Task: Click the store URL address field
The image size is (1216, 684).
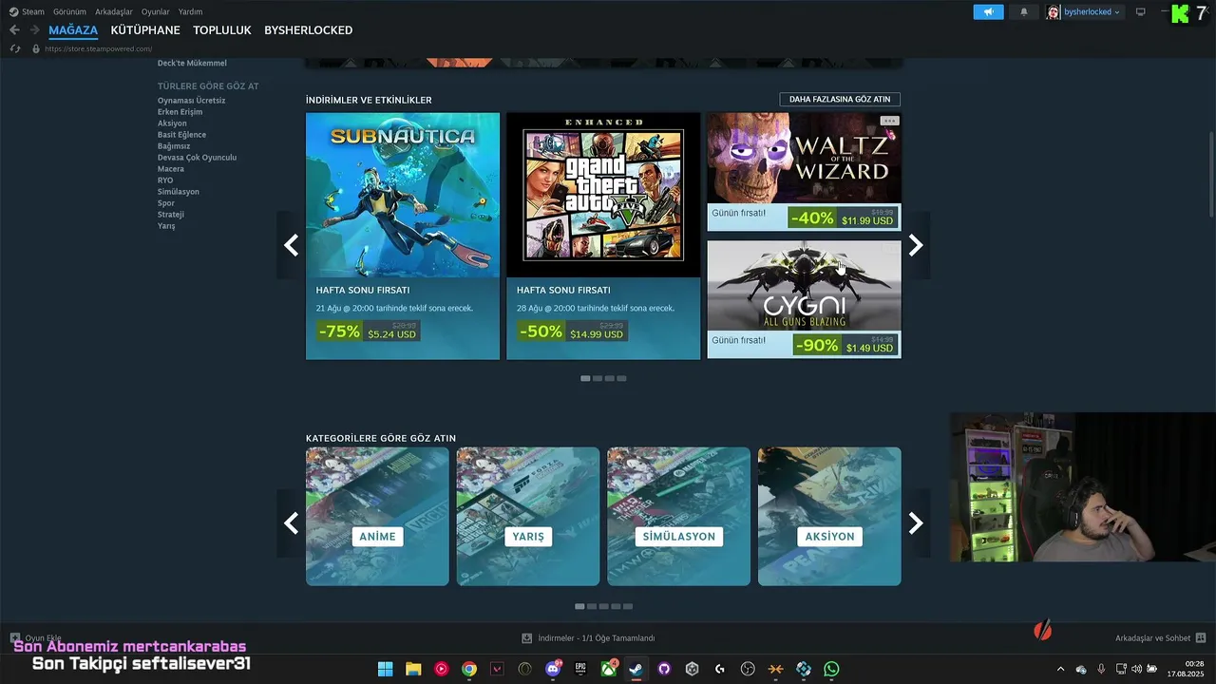Action: coord(99,48)
